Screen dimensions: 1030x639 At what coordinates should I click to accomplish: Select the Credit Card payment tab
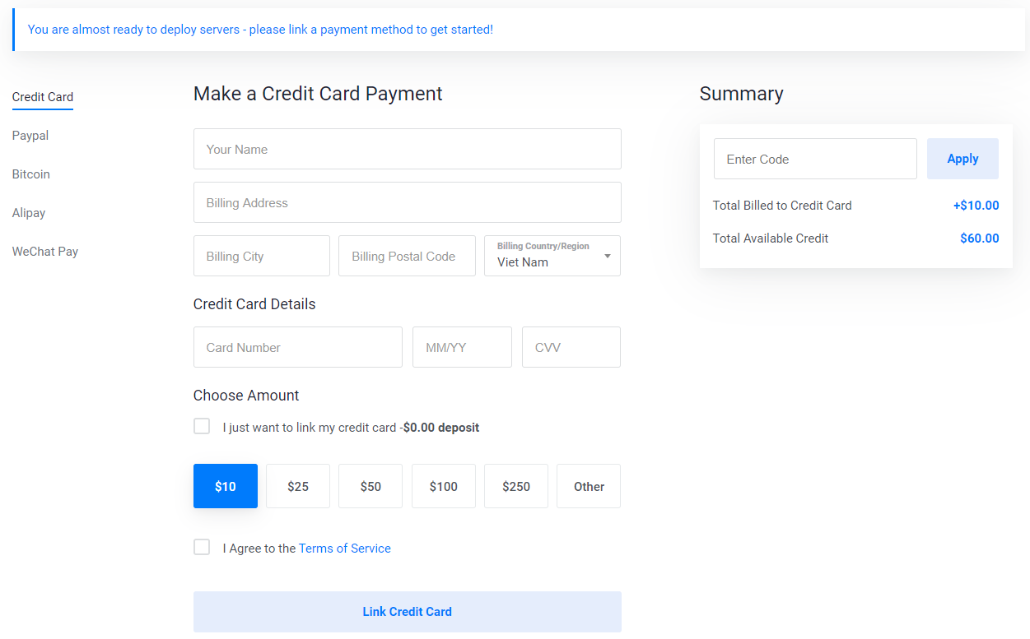point(43,97)
